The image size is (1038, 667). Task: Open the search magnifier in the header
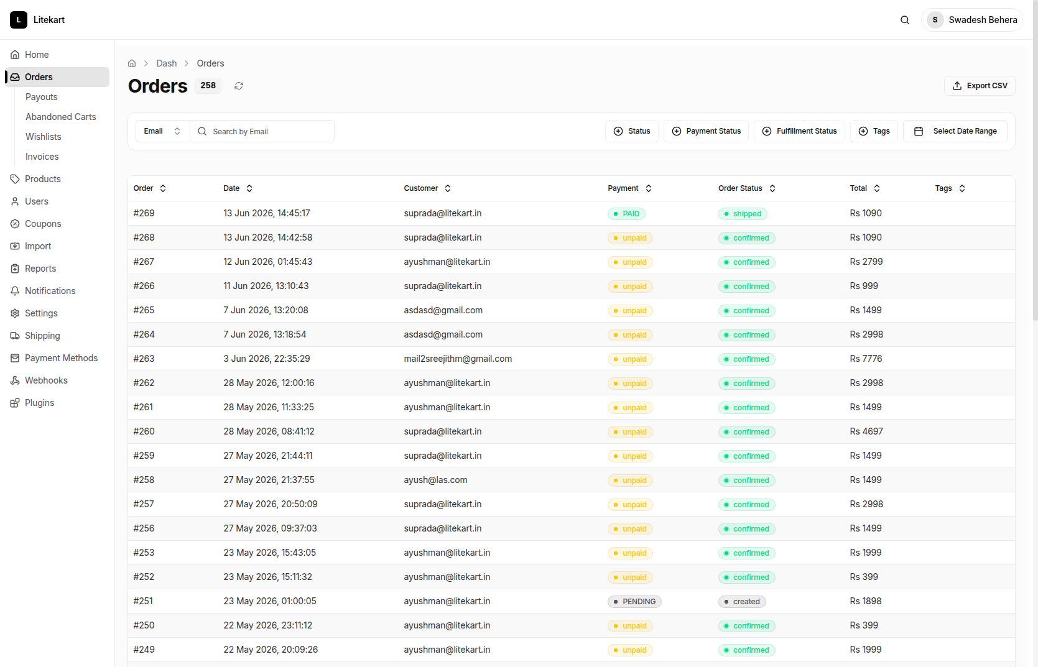click(x=905, y=20)
